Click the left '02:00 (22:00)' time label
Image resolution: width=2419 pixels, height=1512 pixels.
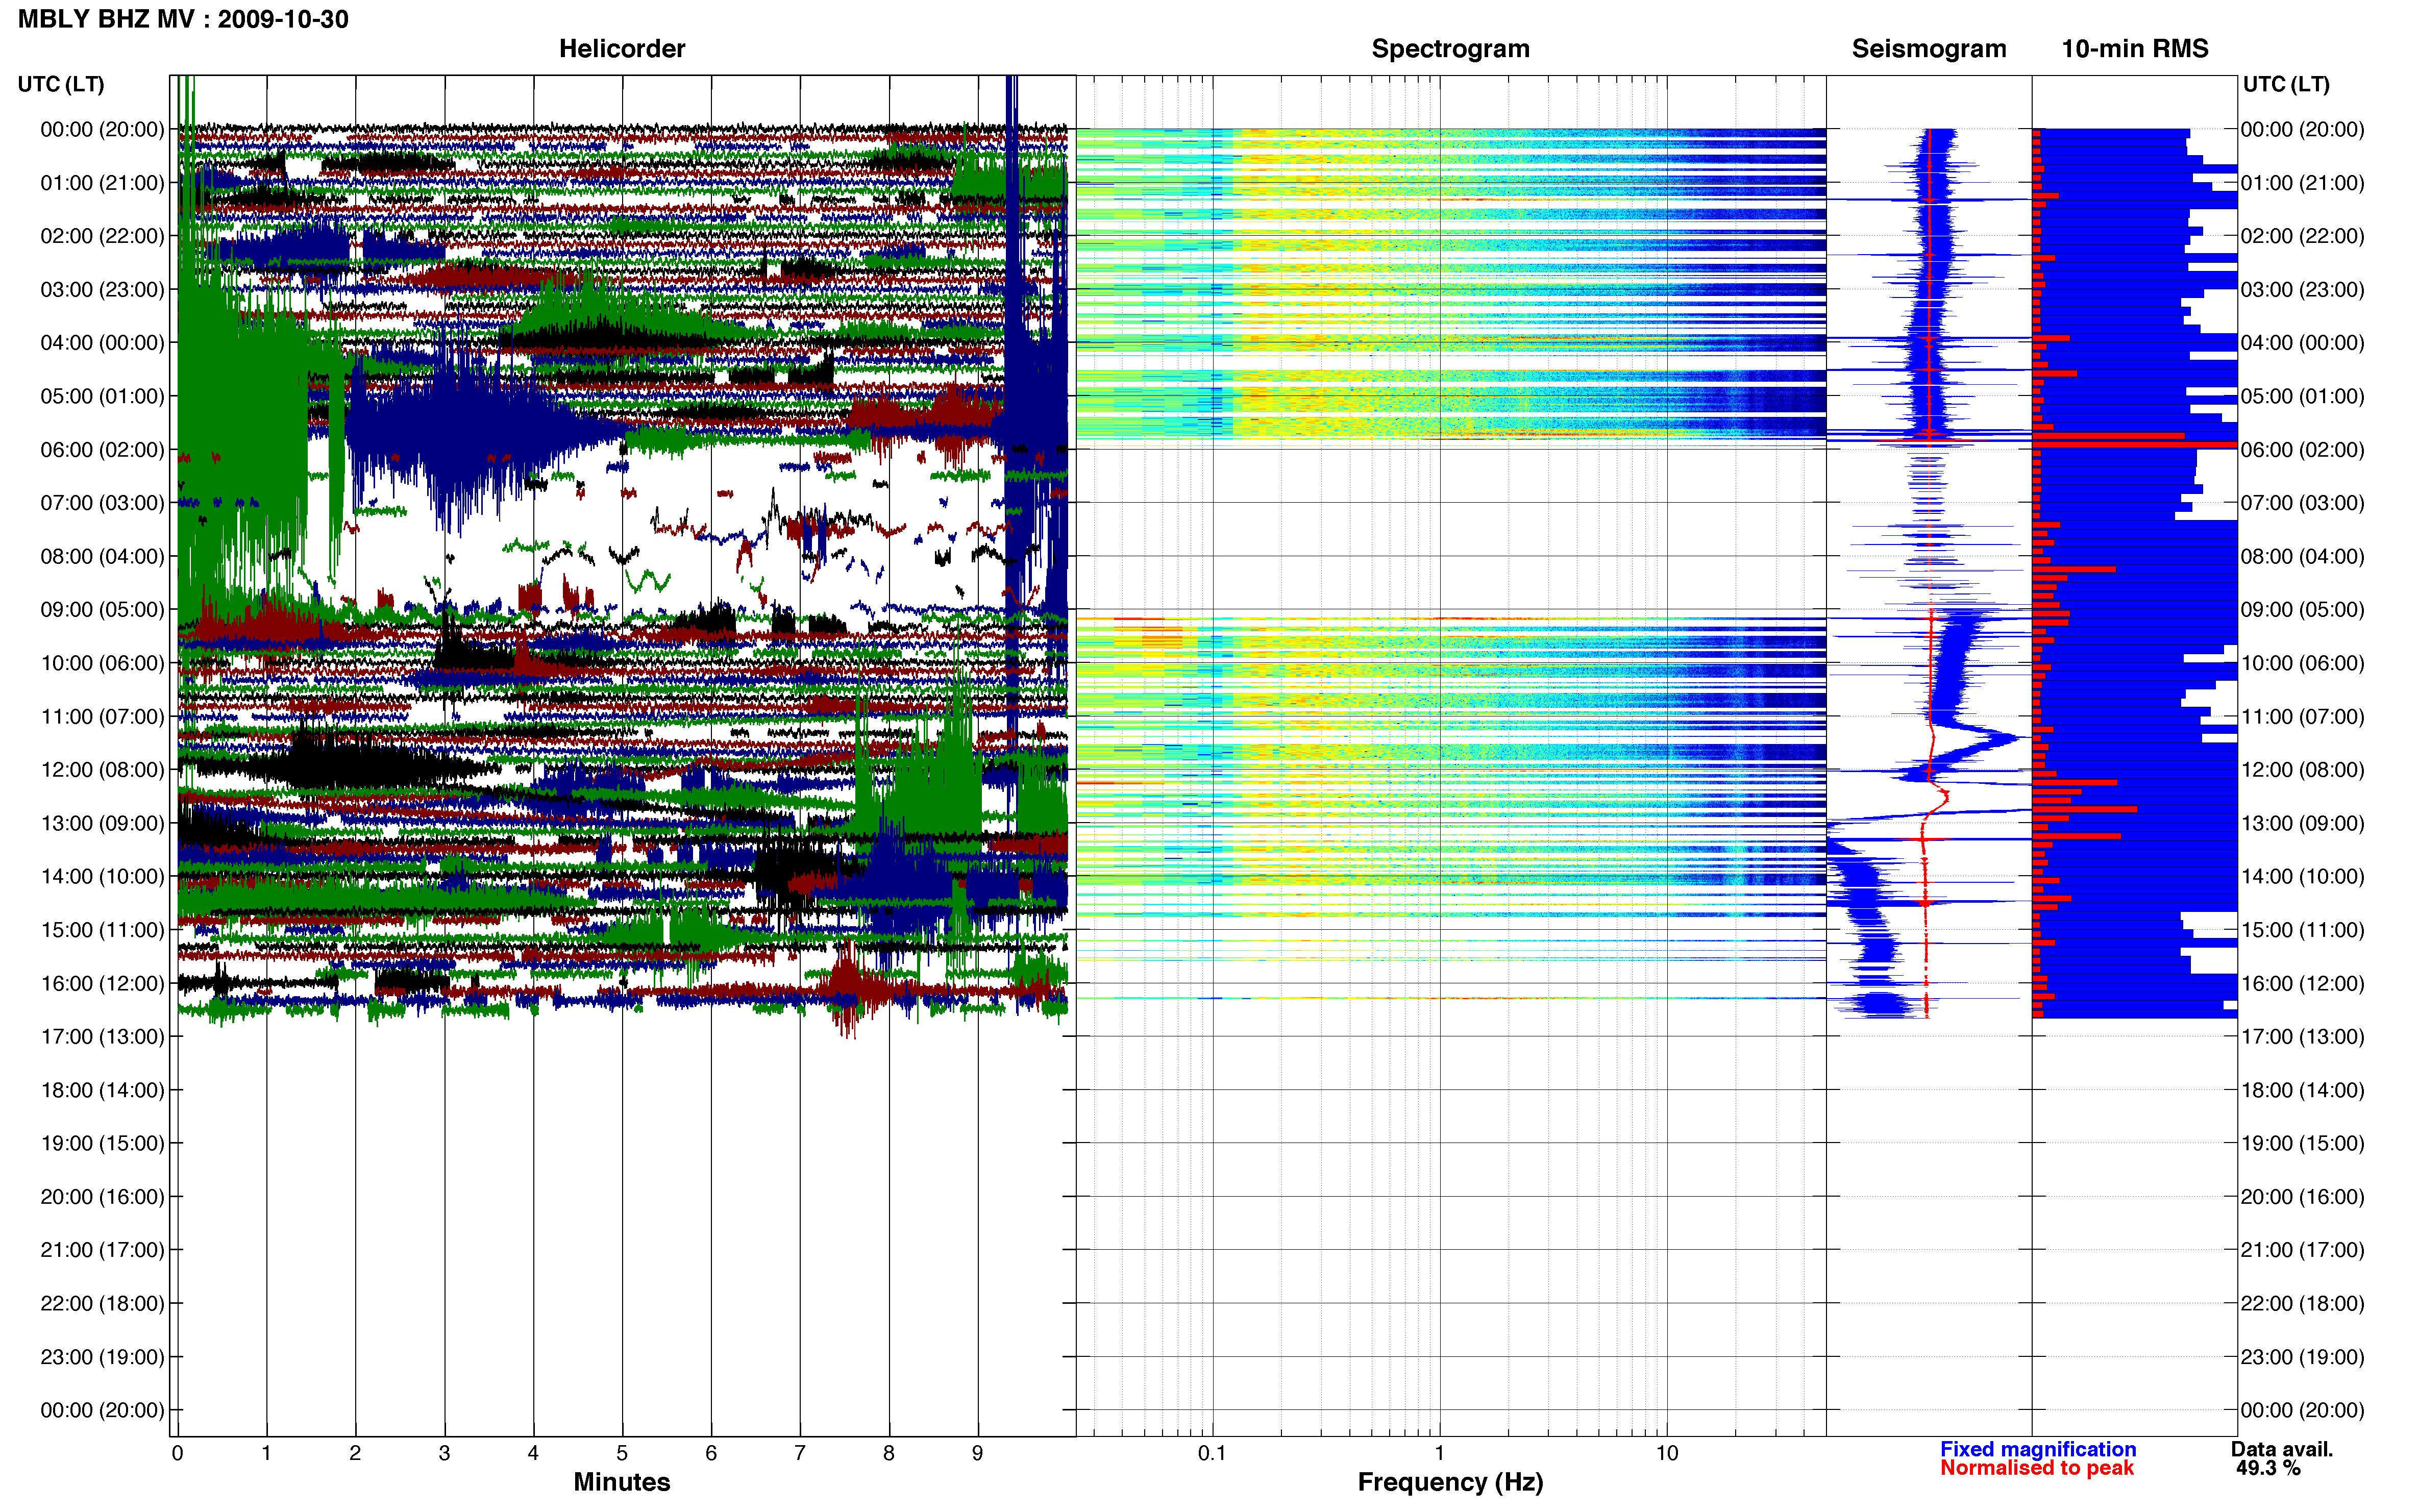(x=102, y=236)
